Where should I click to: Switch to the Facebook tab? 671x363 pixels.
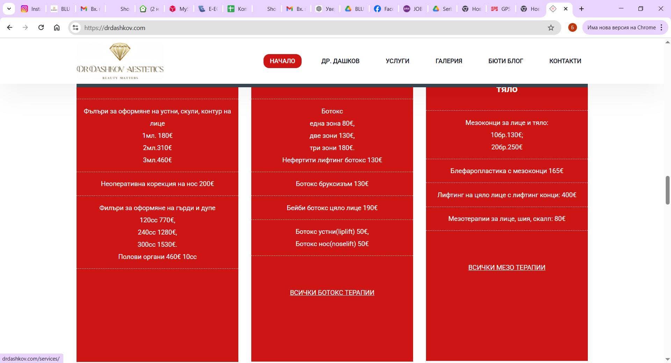tap(383, 9)
